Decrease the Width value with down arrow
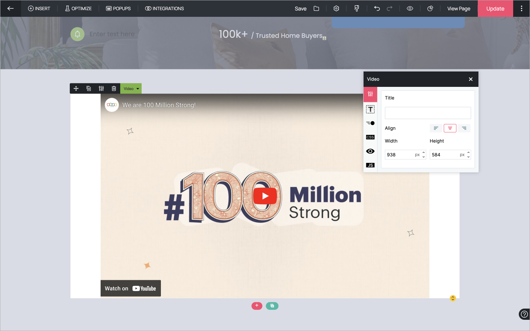Screen dimensions: 530x331 coord(424,157)
